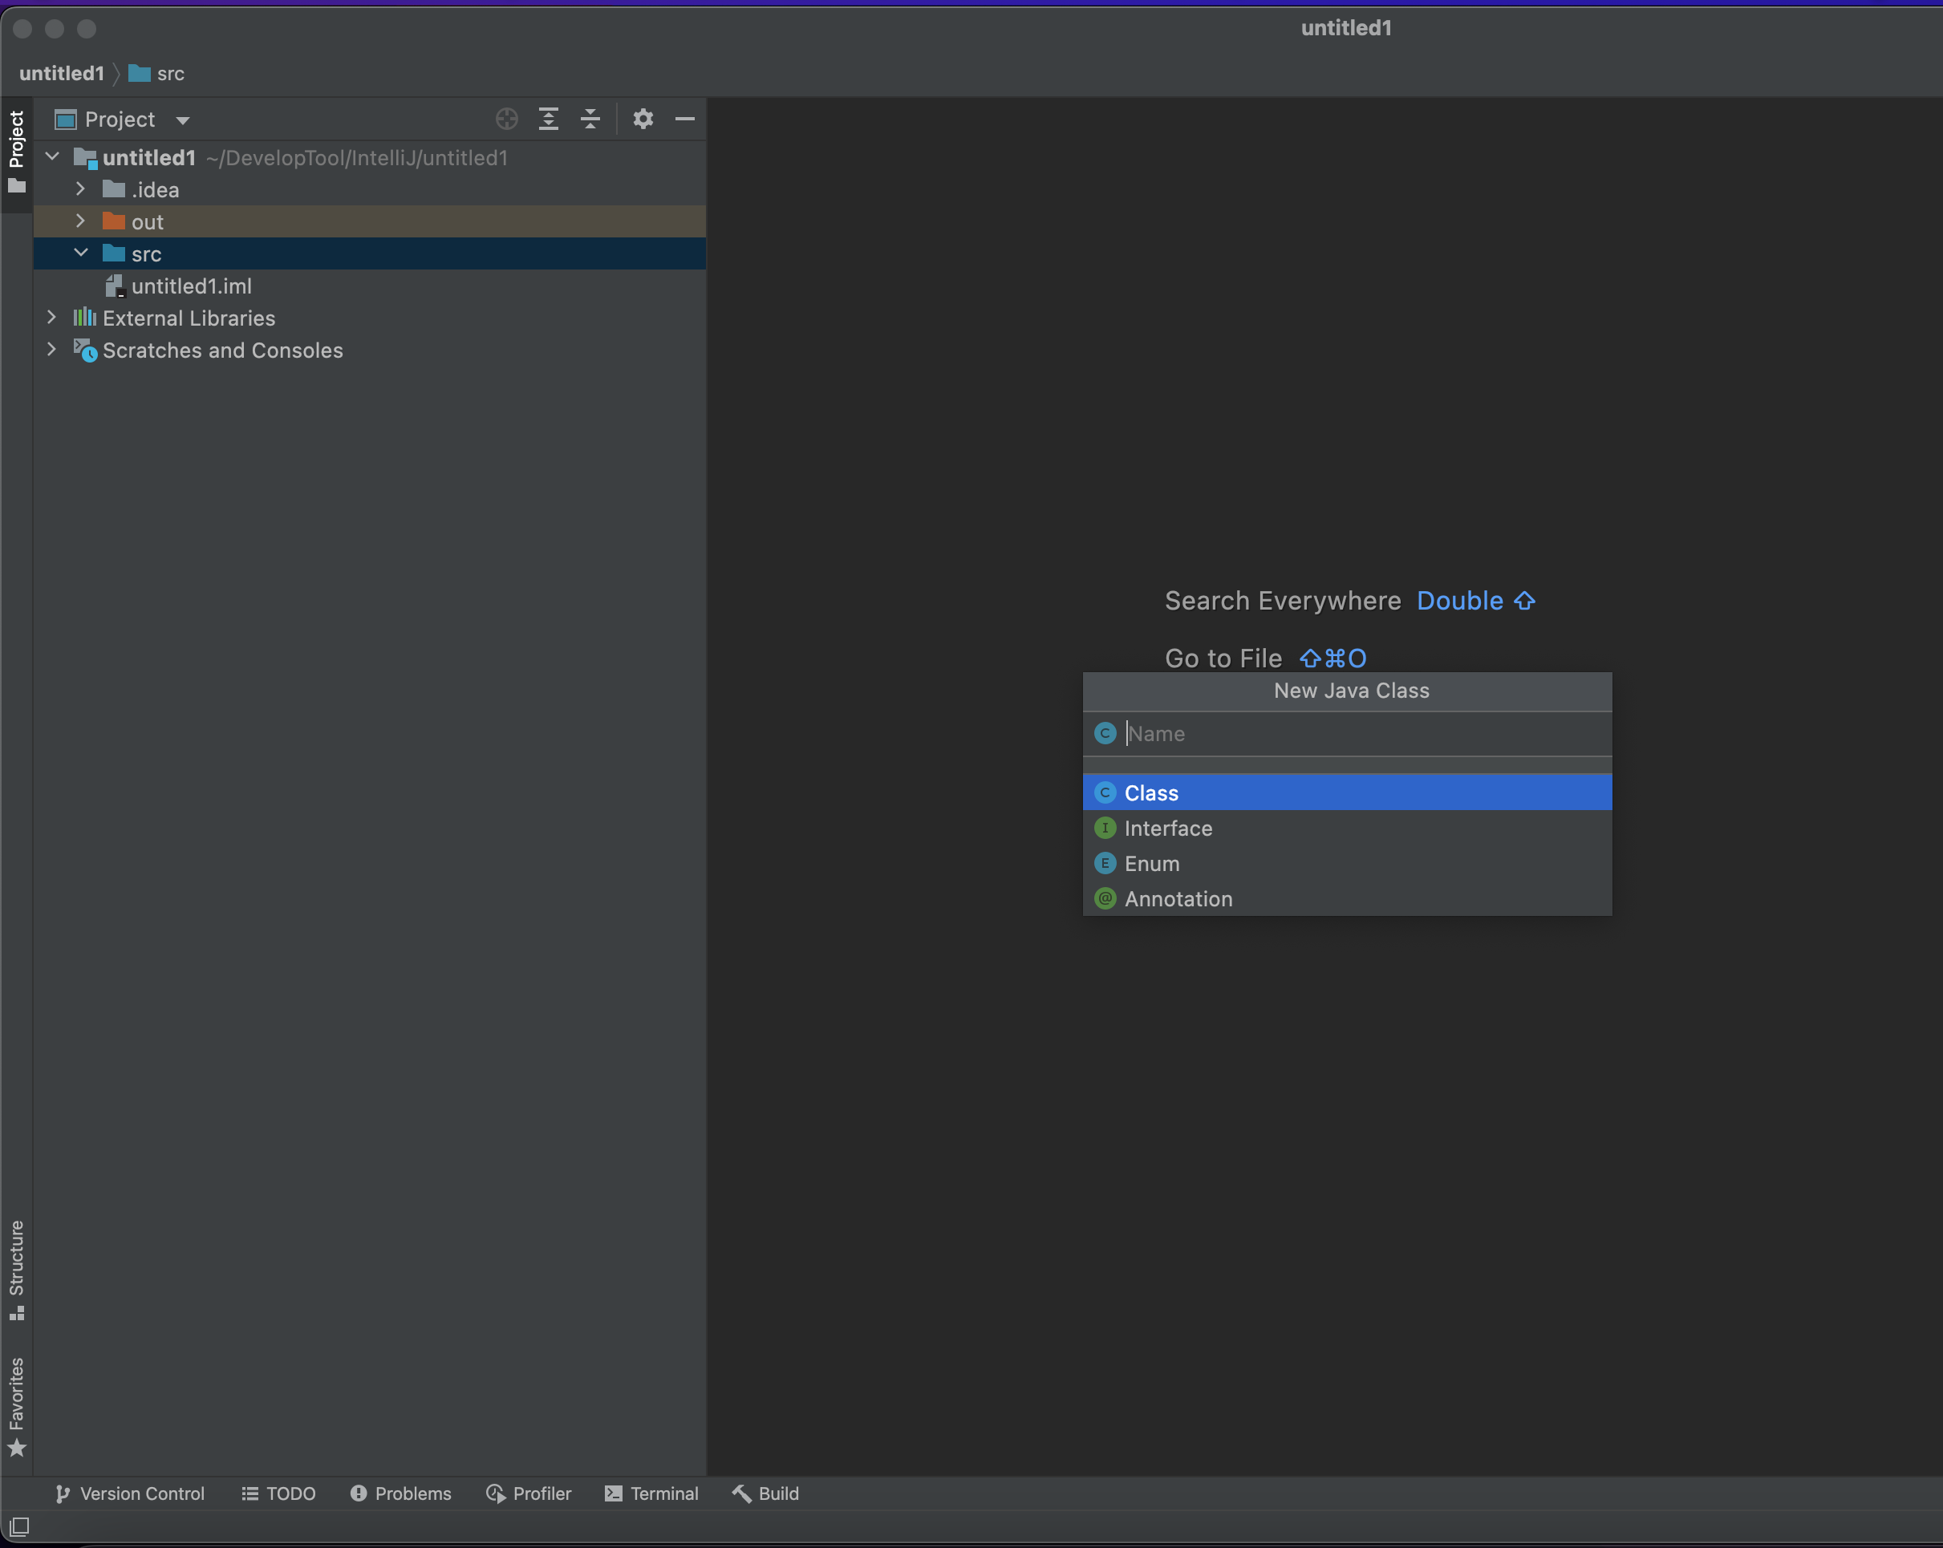Expand the .idea folder
Image resolution: width=1943 pixels, height=1548 pixels.
click(x=80, y=189)
